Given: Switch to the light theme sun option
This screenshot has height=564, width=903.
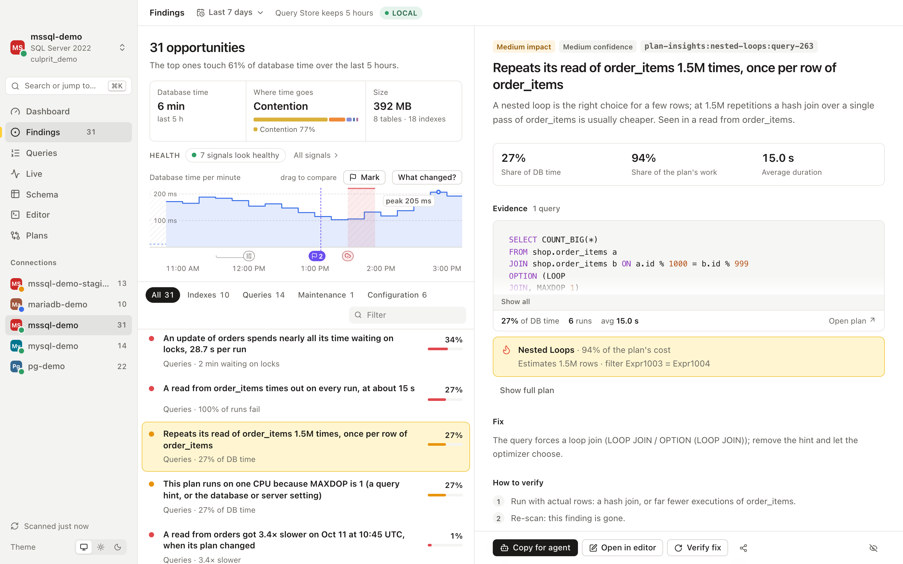Looking at the screenshot, I should click(101, 547).
